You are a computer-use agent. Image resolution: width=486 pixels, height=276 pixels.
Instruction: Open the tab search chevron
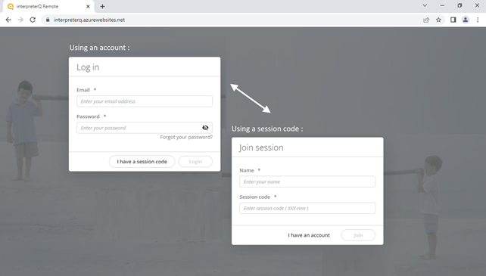coord(425,5)
